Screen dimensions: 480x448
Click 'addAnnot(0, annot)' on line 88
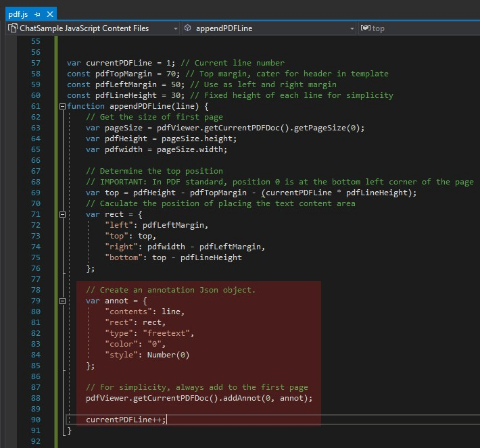[x=266, y=398]
